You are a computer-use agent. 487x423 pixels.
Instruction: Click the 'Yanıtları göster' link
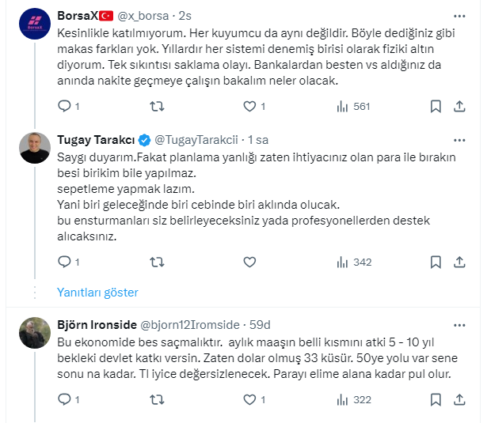pyautogui.click(x=97, y=293)
